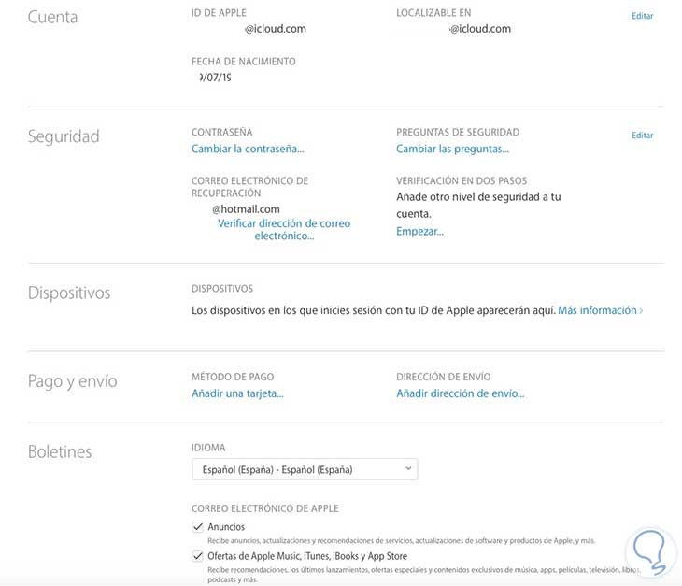Viewport: 682px width, 586px height.
Task: Click Añadir una tarjeta payment link
Action: click(x=237, y=393)
